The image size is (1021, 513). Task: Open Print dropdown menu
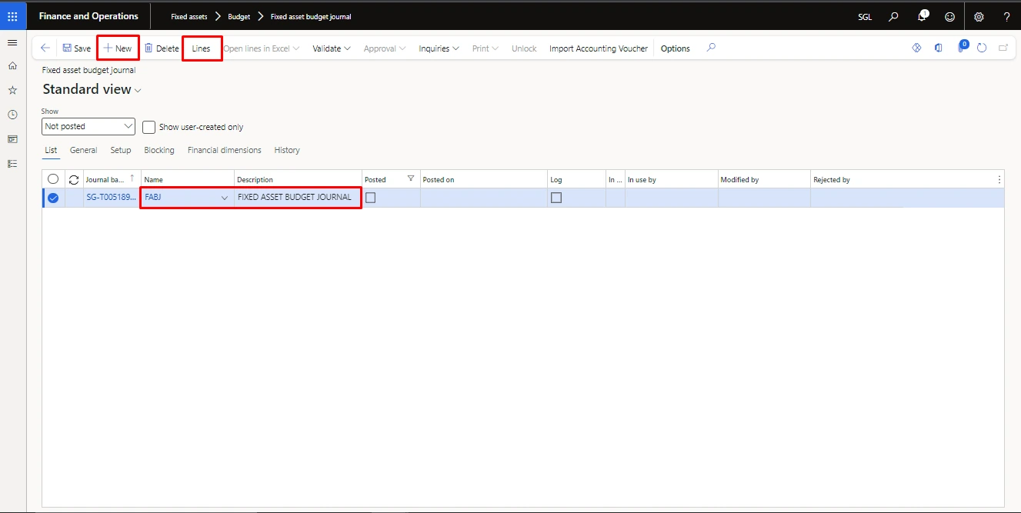point(485,48)
